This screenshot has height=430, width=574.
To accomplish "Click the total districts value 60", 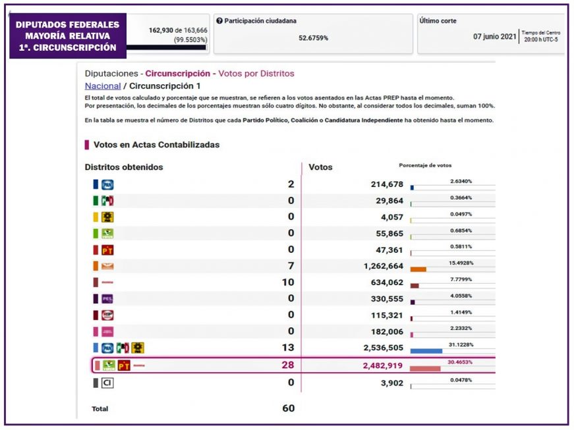I will (289, 408).
